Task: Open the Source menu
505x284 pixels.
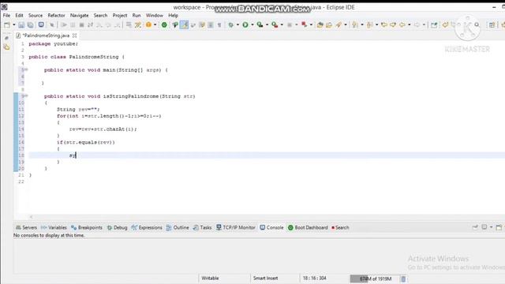Action: 36,16
